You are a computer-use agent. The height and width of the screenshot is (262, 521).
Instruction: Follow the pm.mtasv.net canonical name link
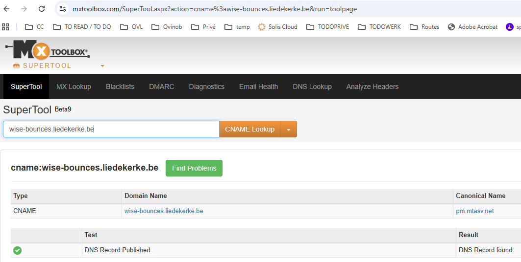(474, 211)
